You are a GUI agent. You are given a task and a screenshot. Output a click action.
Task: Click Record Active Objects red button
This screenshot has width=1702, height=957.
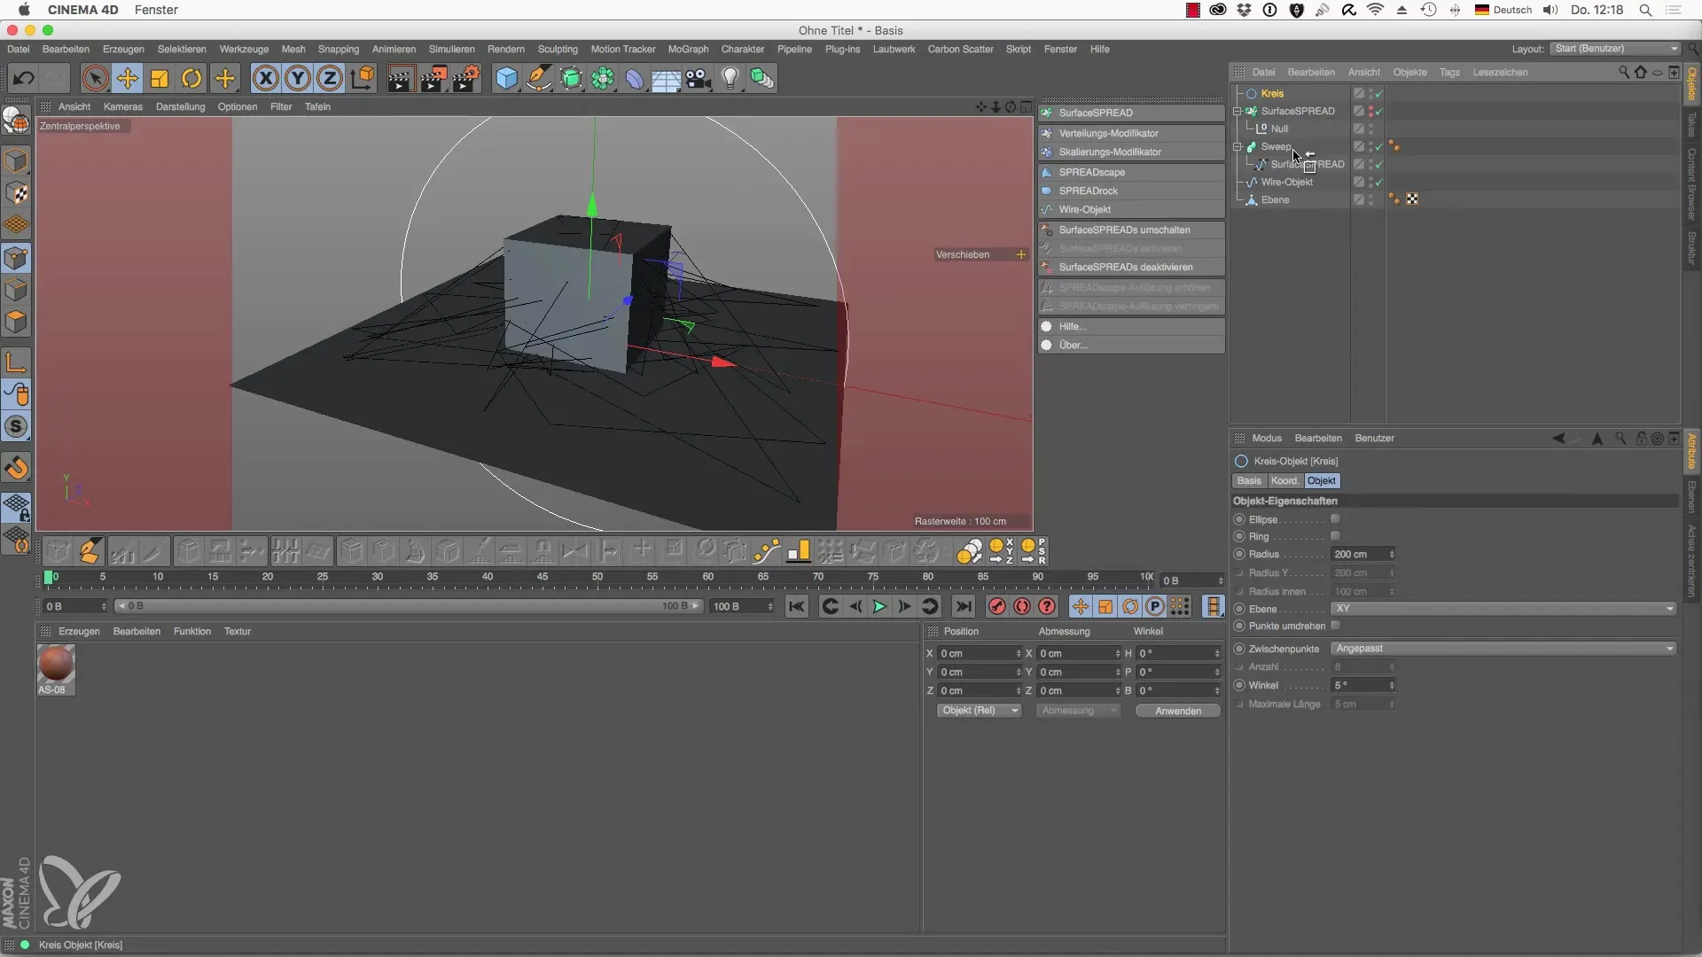[997, 606]
